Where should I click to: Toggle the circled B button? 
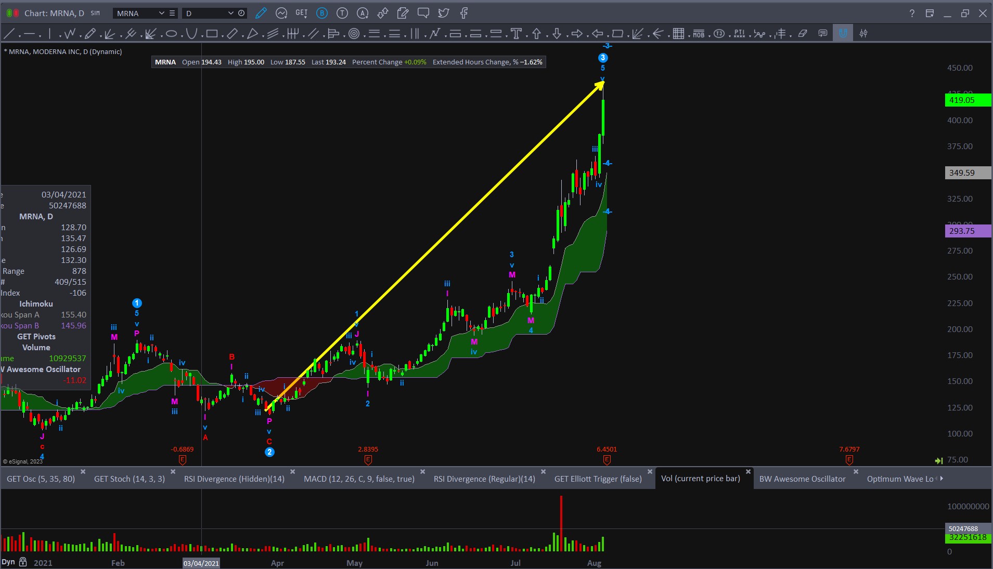322,13
